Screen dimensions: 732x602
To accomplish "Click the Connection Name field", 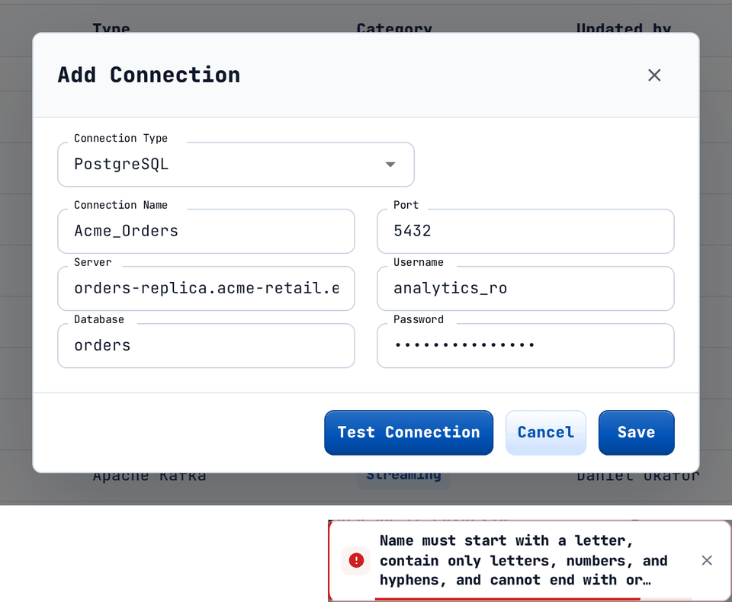I will (x=206, y=231).
